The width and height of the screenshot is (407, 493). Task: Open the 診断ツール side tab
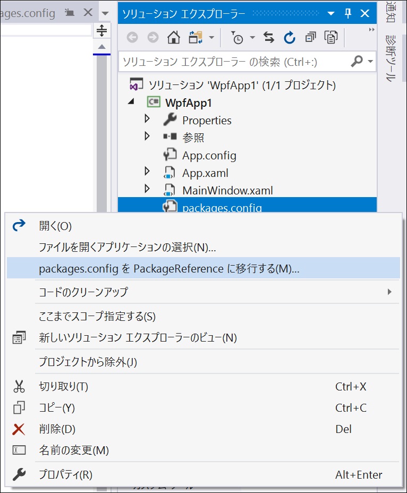pos(391,58)
